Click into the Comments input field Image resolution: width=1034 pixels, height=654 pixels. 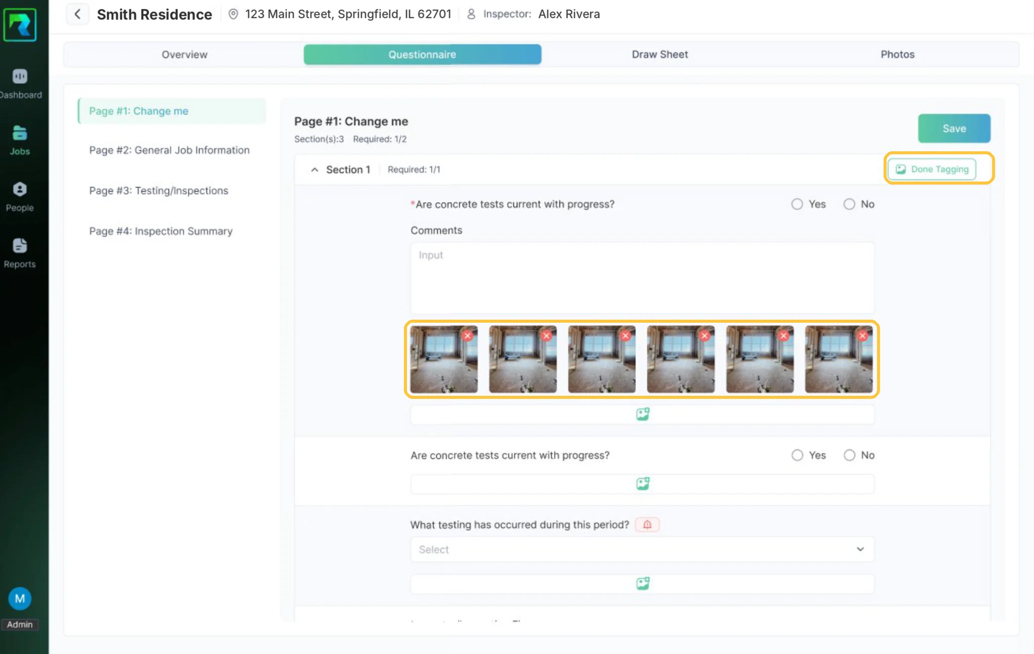pos(642,278)
